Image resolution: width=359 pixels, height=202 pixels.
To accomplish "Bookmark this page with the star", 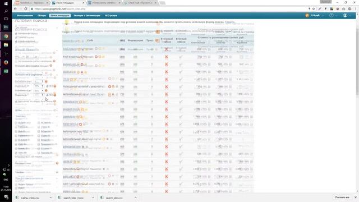I will point(314,9).
